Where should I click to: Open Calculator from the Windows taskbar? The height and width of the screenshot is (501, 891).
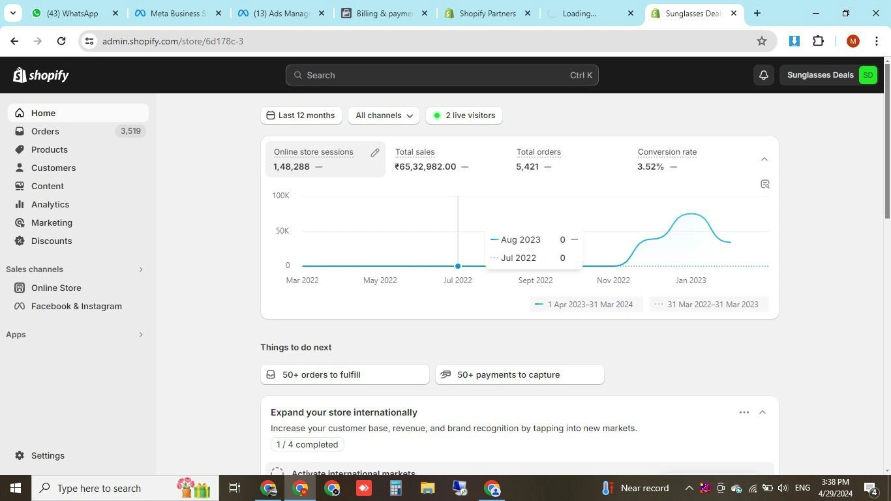[395, 488]
